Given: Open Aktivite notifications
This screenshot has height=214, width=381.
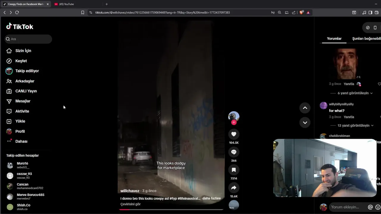Looking at the screenshot, I should (18, 111).
